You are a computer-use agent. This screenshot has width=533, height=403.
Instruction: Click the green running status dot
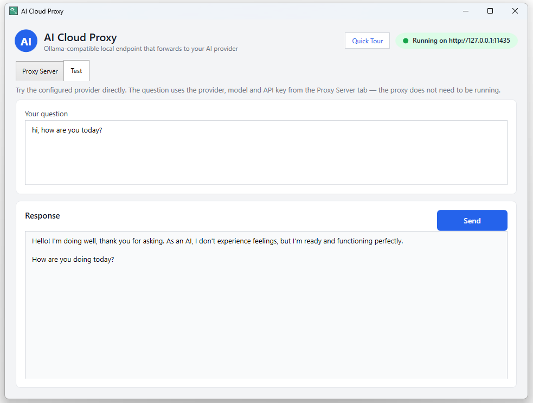[x=405, y=41]
